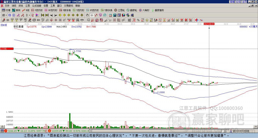Viewport: 258px width, 138px height.
Task: Select the hand pan tool
Action: coord(87,15)
